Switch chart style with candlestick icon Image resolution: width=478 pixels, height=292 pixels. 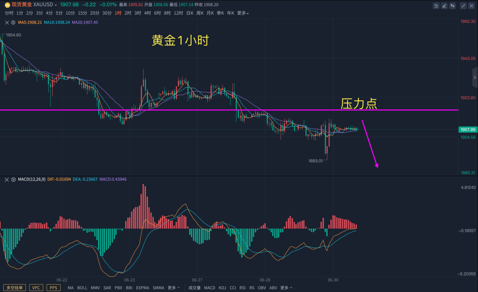(x=452, y=6)
